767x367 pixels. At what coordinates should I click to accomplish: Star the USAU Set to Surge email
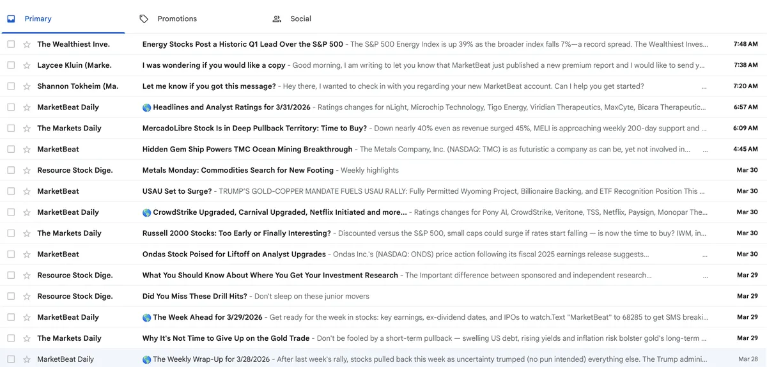(x=27, y=191)
